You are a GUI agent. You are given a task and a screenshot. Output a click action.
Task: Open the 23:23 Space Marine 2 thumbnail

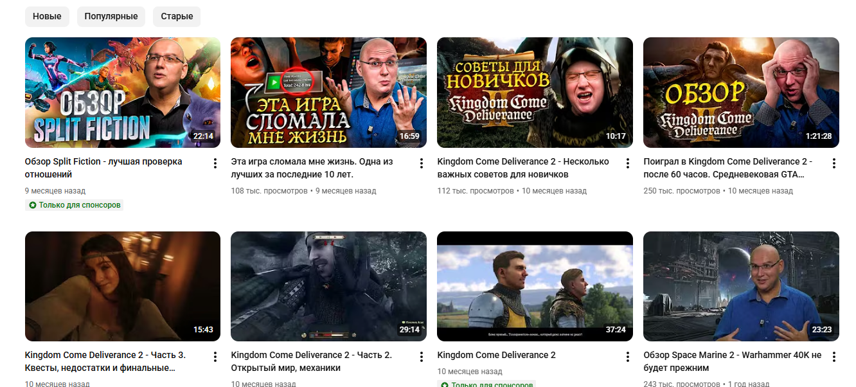pos(741,286)
